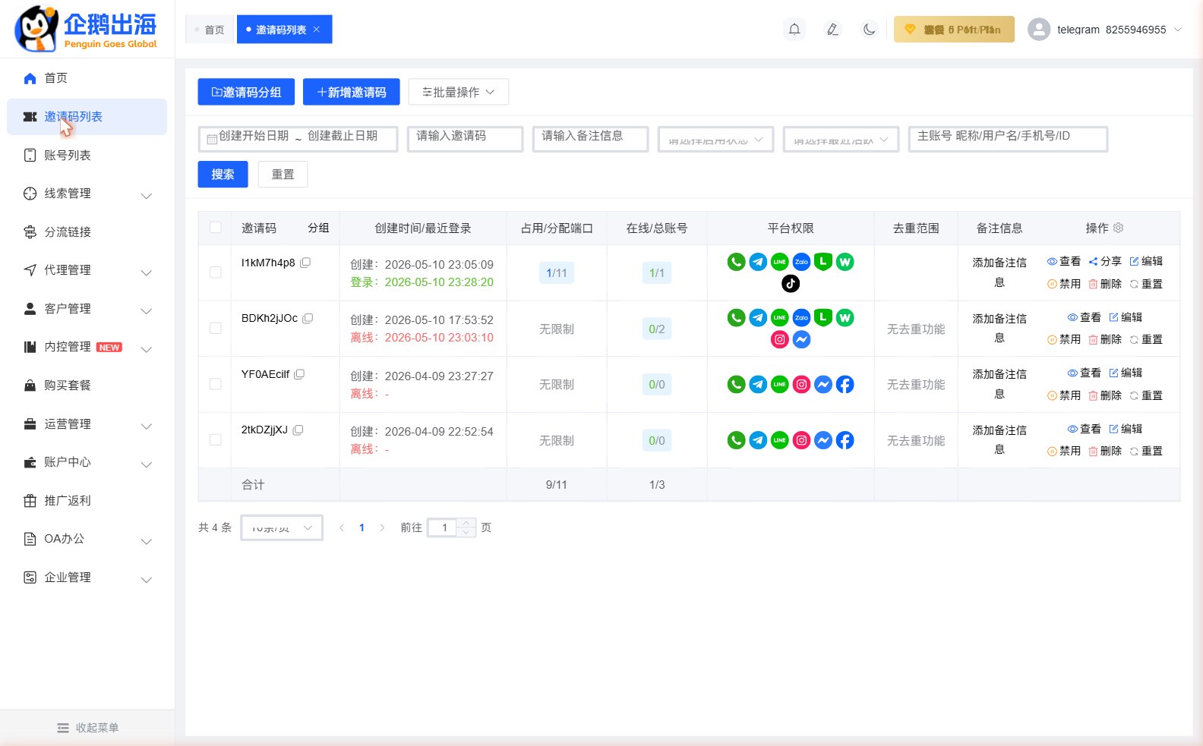Click the pen edit icon in header
Screen dimensions: 1203x746
click(x=832, y=30)
